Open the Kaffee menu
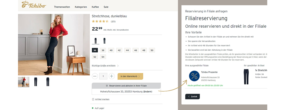Viewport: 285px width, 110px height. (x=95, y=7)
